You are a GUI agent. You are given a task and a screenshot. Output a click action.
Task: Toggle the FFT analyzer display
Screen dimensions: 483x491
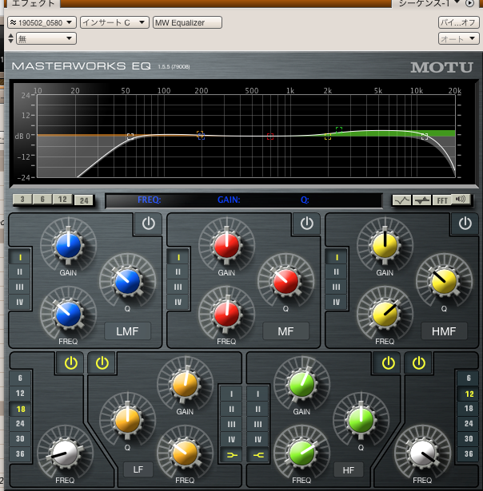[442, 200]
